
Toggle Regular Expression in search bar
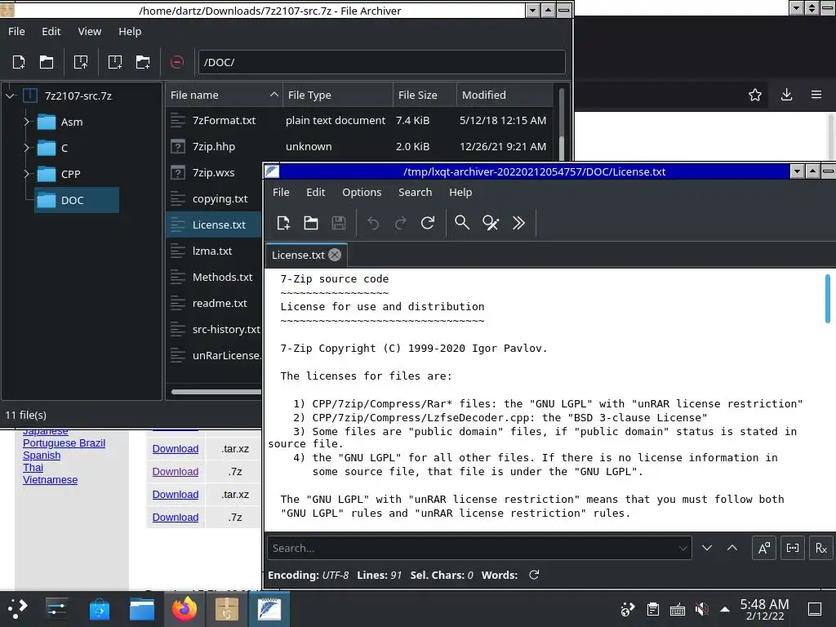pos(821,548)
